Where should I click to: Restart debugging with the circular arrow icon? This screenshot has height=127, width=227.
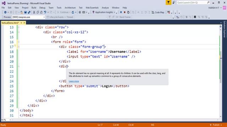pos(128,12)
